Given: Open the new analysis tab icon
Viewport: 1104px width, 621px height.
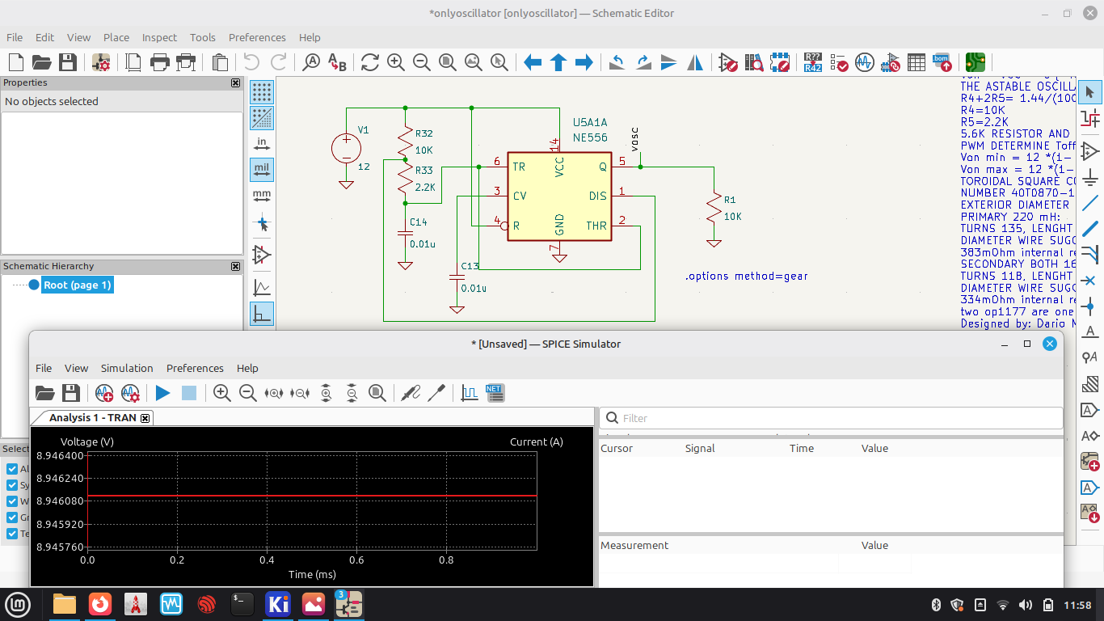Looking at the screenshot, I should click(104, 393).
